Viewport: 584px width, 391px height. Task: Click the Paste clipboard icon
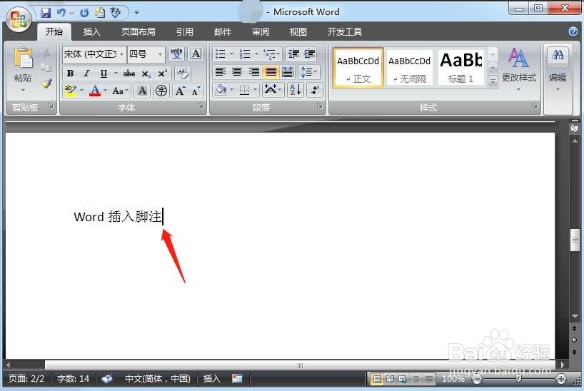[x=23, y=58]
